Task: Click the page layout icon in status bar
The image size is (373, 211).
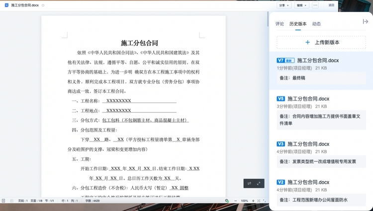Action: (x=3, y=201)
